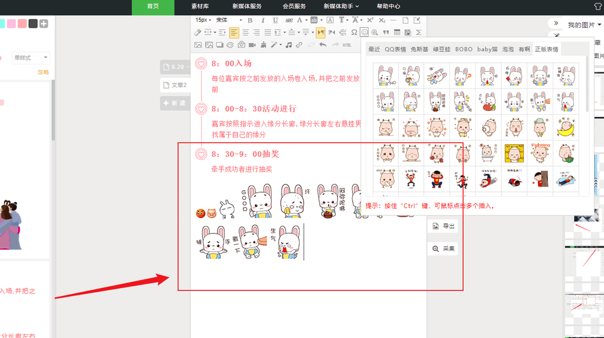Insert a video with the camera icon

252,45
